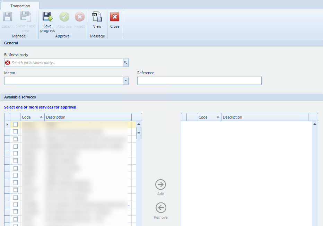Select the Approve icon in the Approval group

pos(64,17)
